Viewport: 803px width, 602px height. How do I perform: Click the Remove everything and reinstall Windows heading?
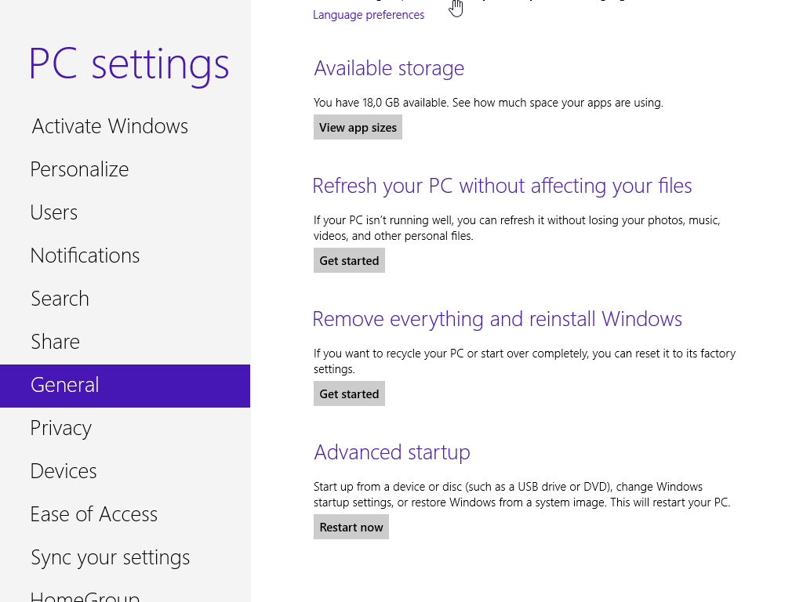pos(496,320)
